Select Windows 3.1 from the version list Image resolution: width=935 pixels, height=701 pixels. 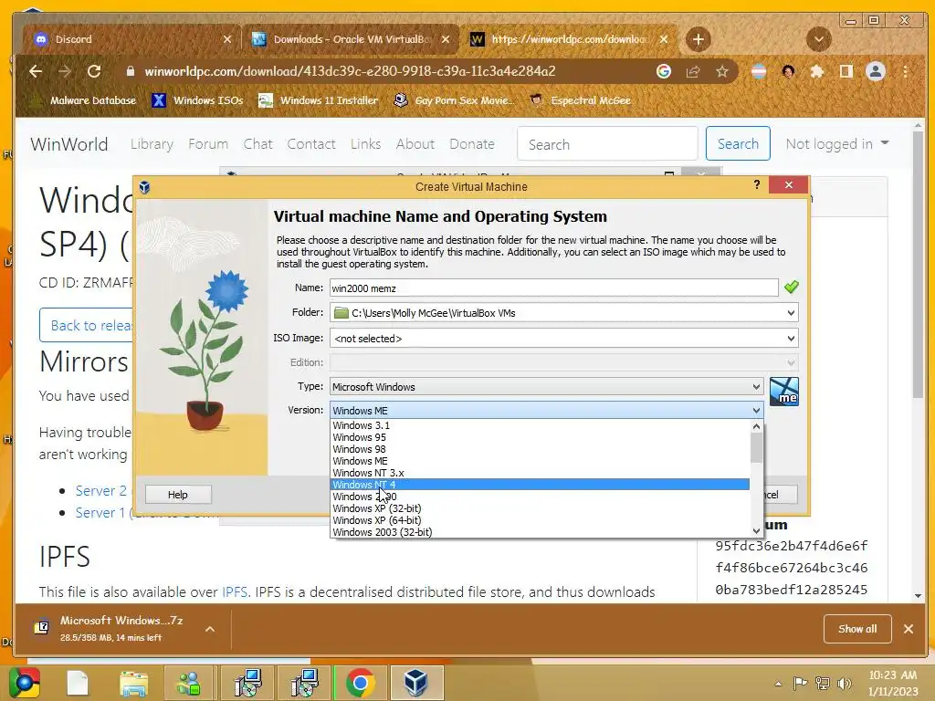coord(540,425)
